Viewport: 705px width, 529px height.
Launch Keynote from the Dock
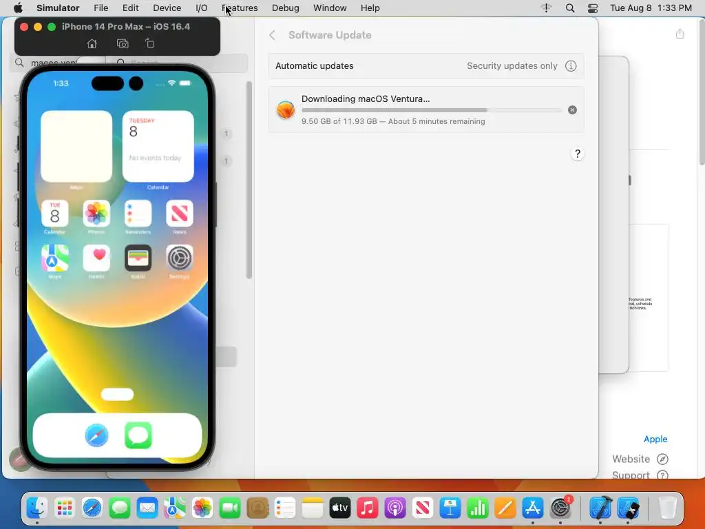click(450, 508)
